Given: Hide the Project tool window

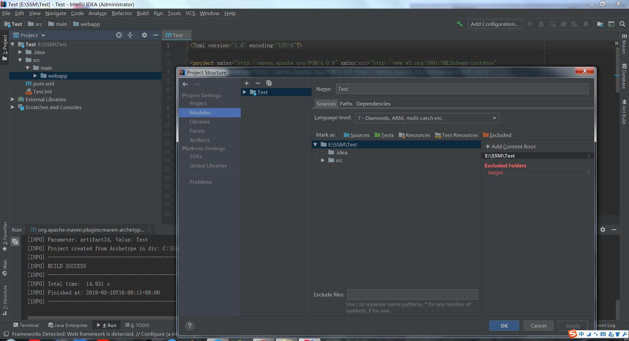Looking at the screenshot, I should tap(155, 35).
